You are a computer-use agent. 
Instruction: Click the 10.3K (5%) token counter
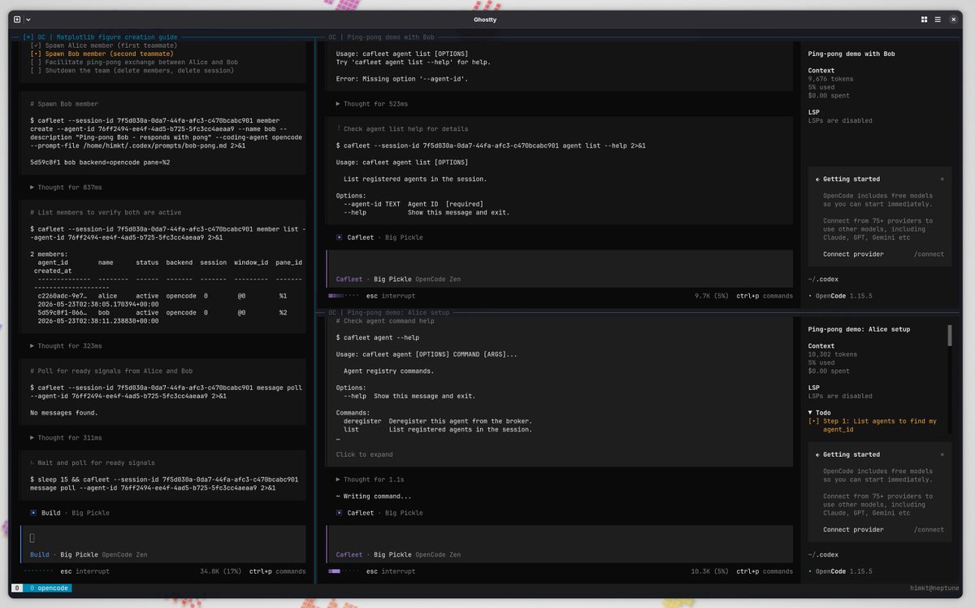coord(709,571)
